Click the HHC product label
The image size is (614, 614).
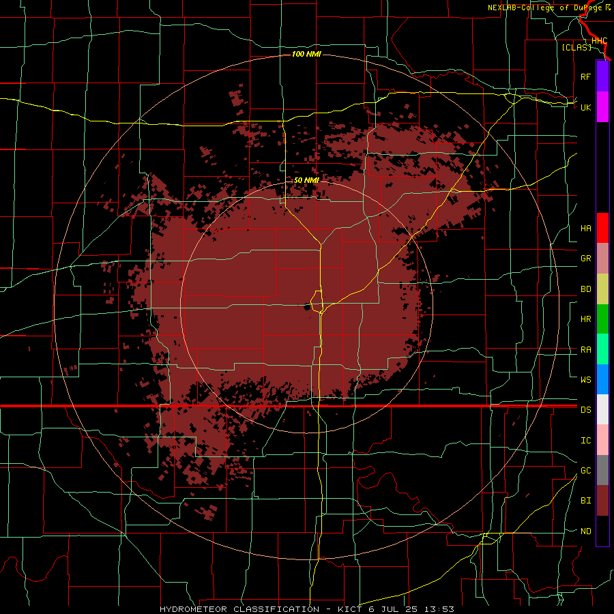pyautogui.click(x=599, y=41)
